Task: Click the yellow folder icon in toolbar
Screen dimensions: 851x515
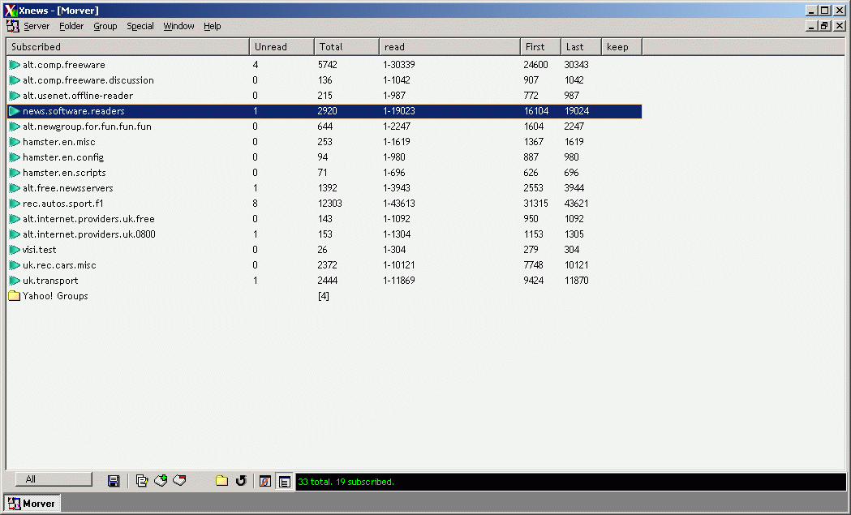Action: pos(221,481)
